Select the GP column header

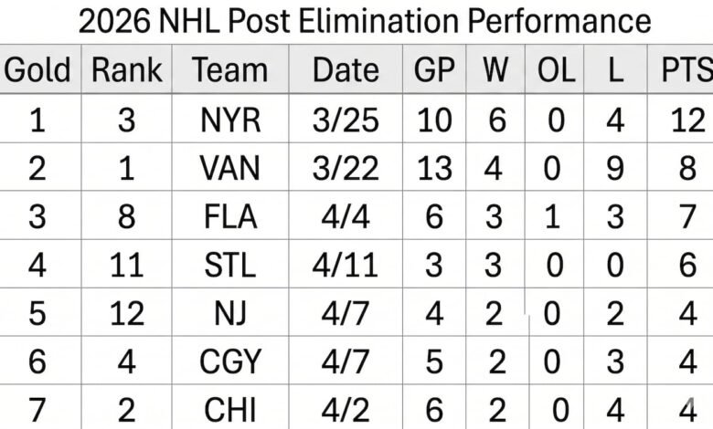point(434,70)
